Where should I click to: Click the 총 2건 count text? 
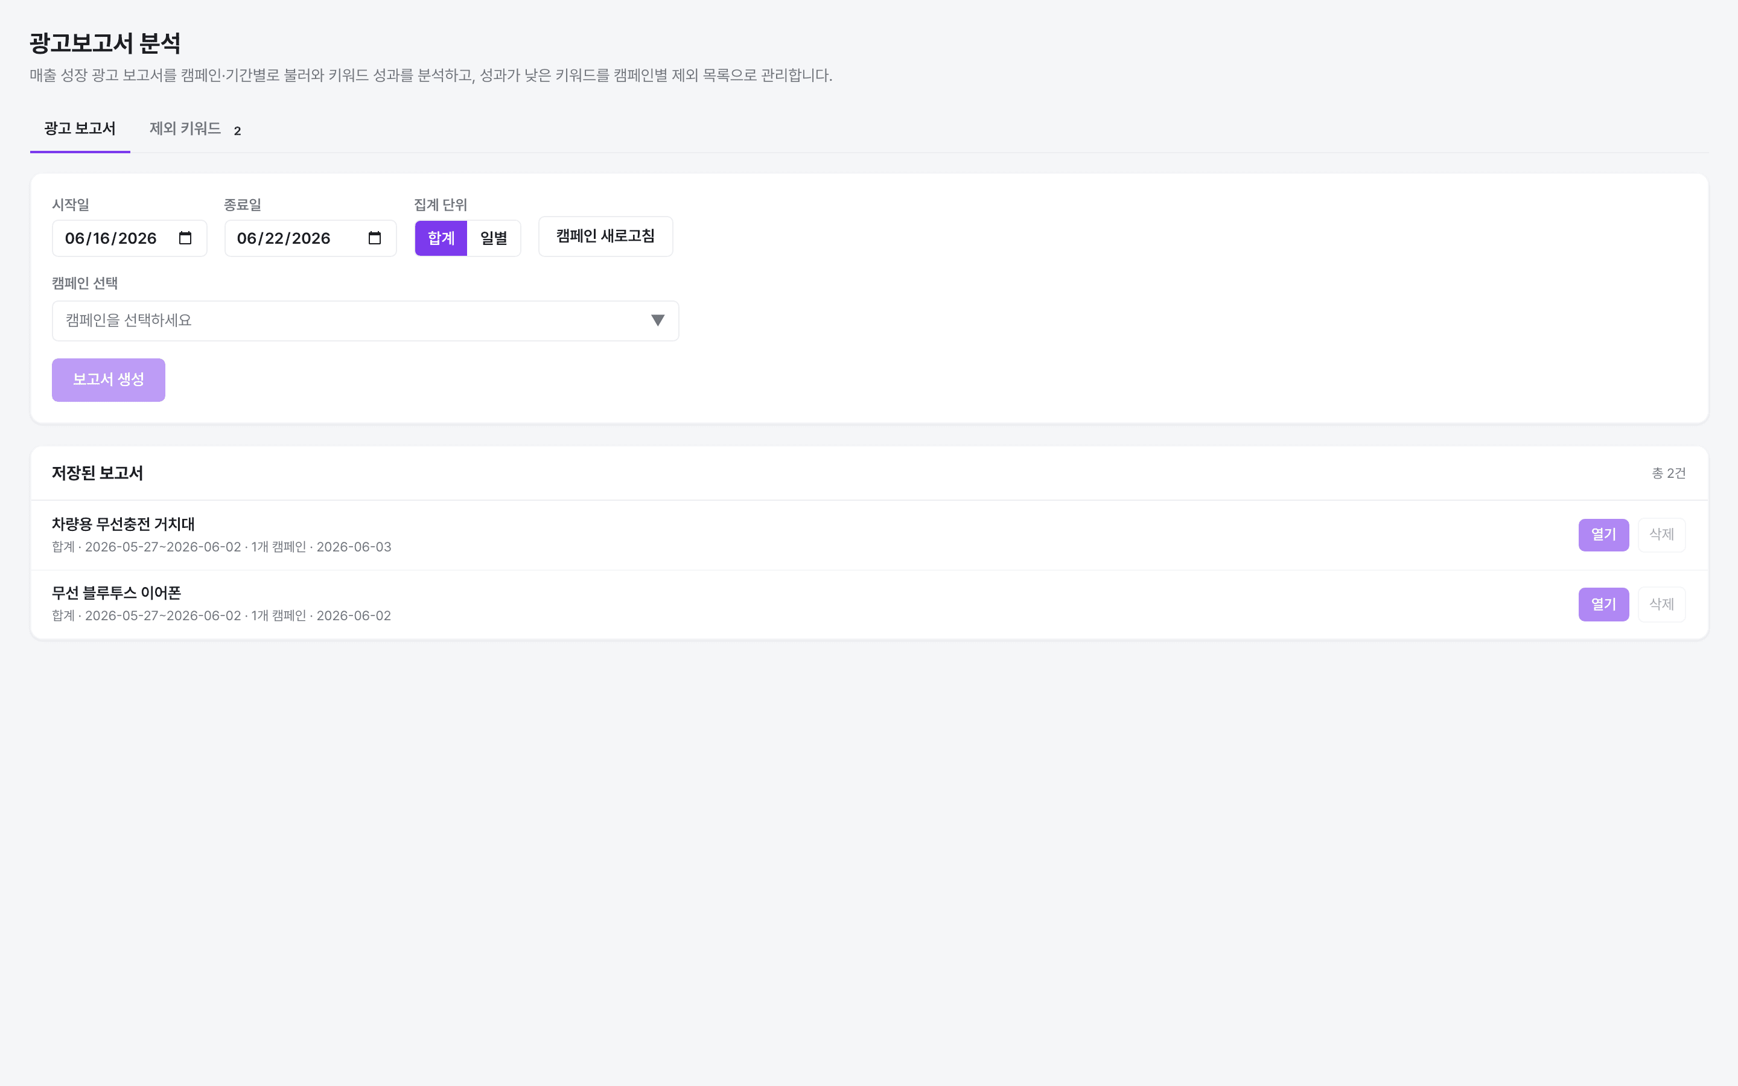click(1669, 474)
